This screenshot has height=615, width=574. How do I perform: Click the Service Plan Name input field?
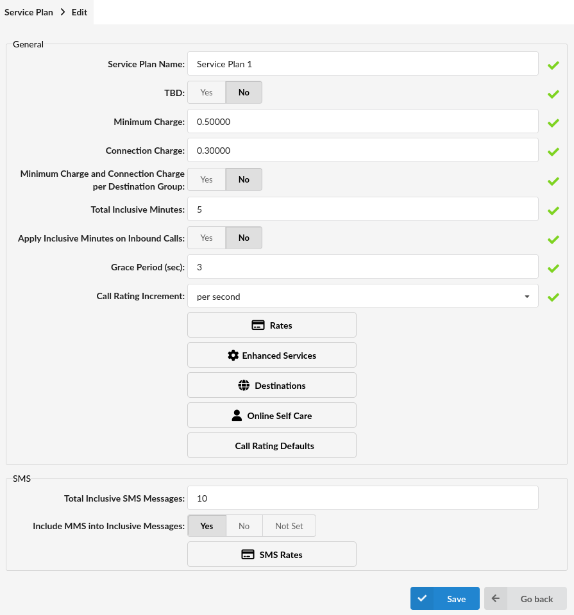tap(363, 63)
